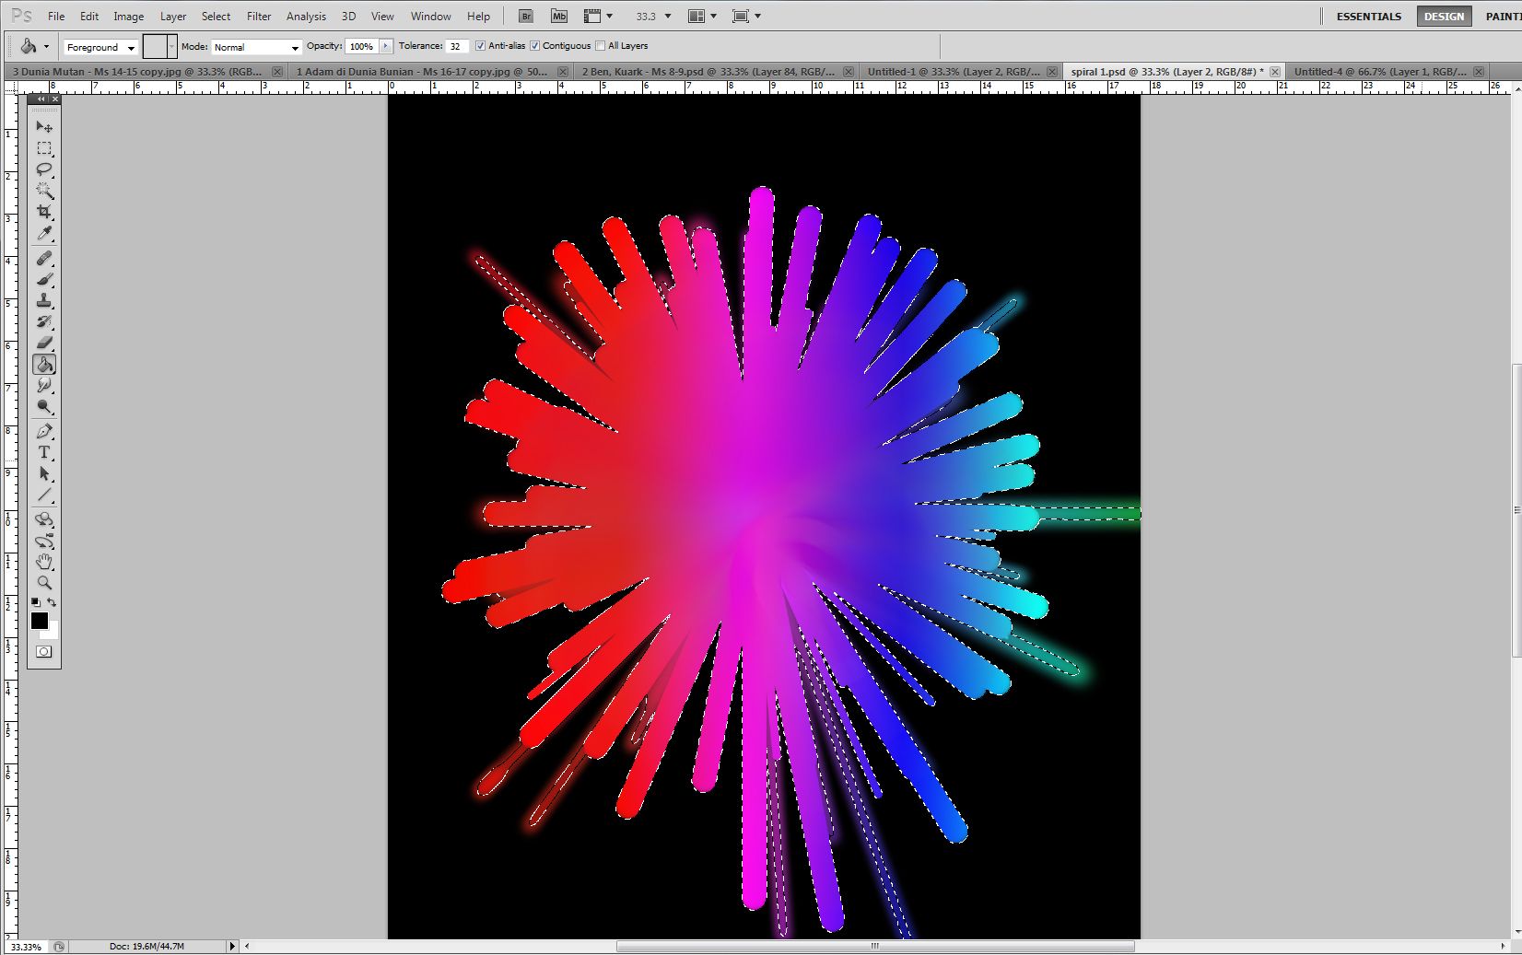Viewport: 1522px width, 955px height.
Task: Open the Analysis menu
Action: coord(306,16)
